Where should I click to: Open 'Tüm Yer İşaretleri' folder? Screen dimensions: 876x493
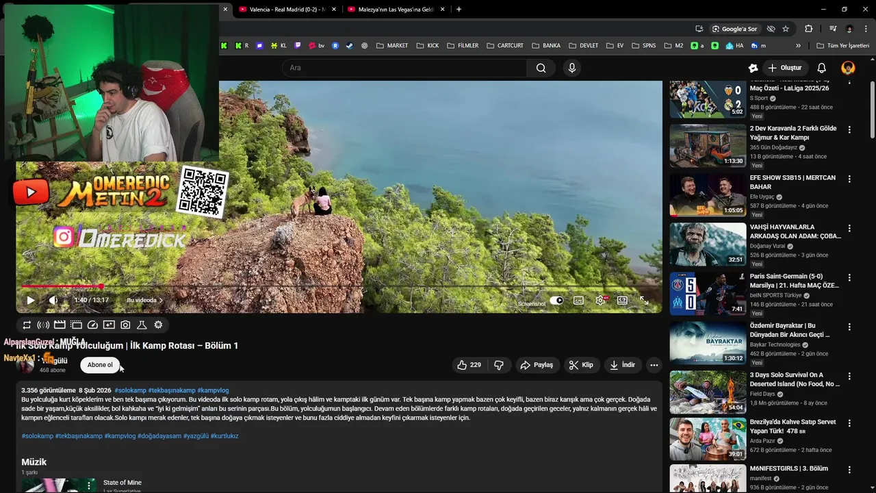[843, 46]
